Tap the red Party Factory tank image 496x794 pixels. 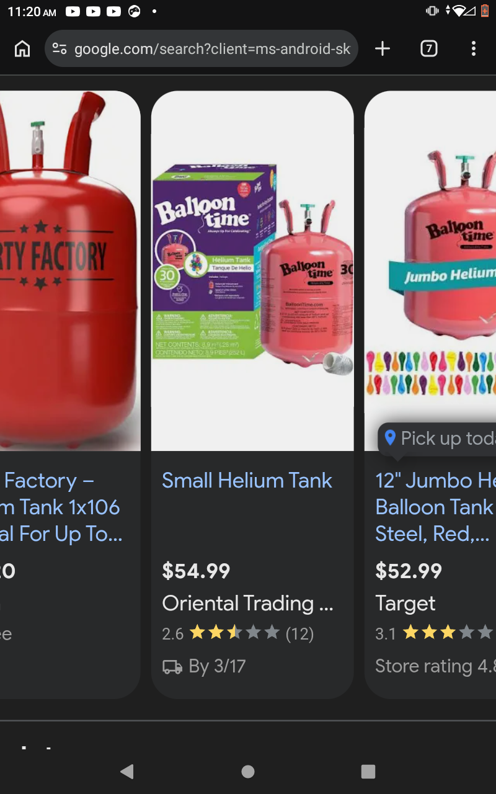tap(70, 271)
